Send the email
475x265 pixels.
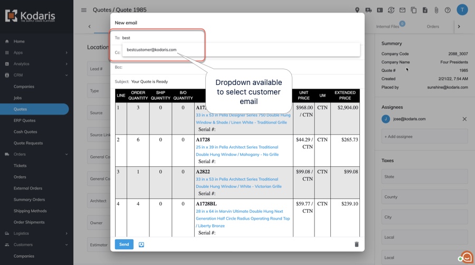click(124, 244)
